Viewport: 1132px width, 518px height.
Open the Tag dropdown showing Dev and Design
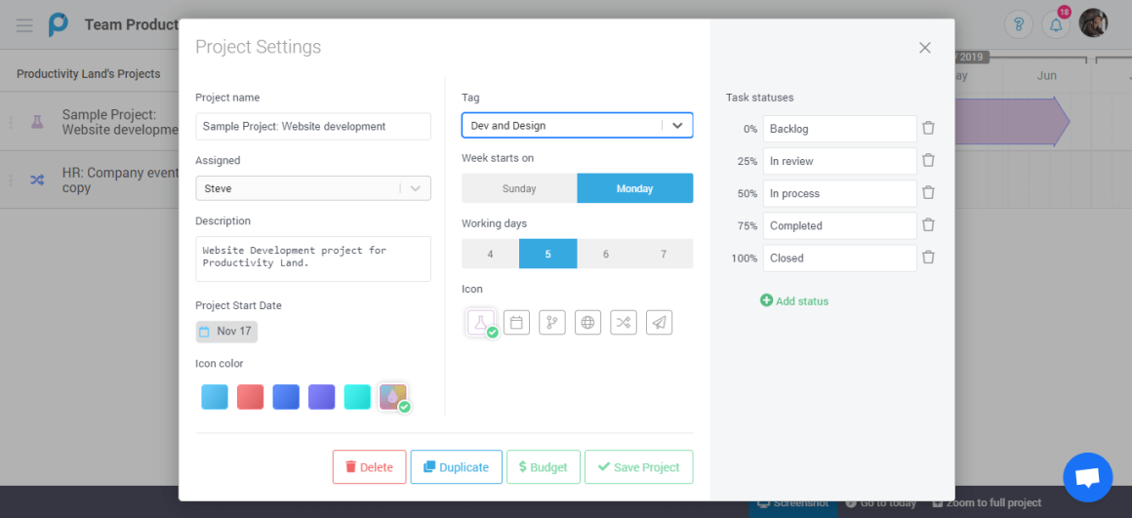pos(577,126)
